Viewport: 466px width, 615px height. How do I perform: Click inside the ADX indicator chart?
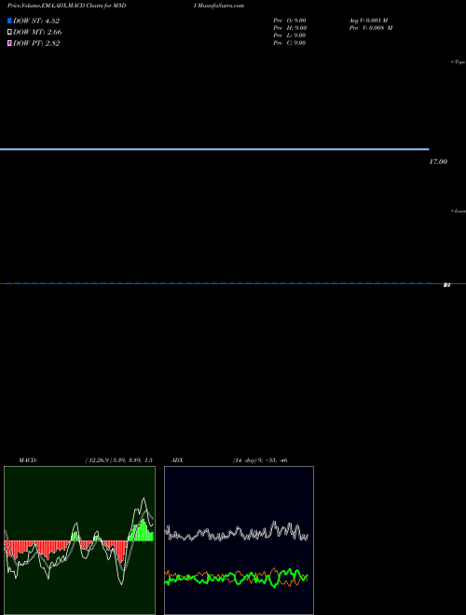tap(239, 540)
